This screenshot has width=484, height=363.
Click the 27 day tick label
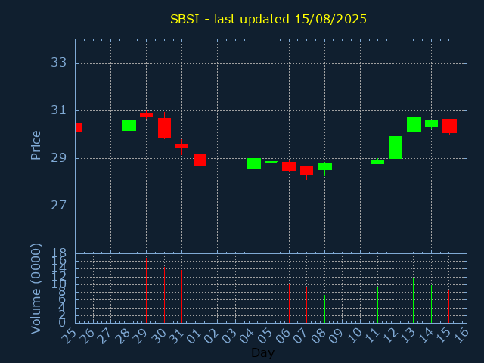(104, 336)
